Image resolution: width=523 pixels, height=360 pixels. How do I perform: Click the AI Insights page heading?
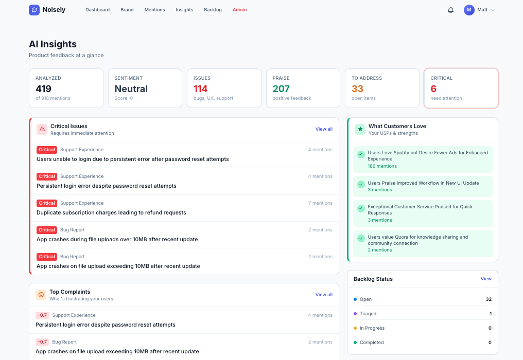tap(53, 44)
